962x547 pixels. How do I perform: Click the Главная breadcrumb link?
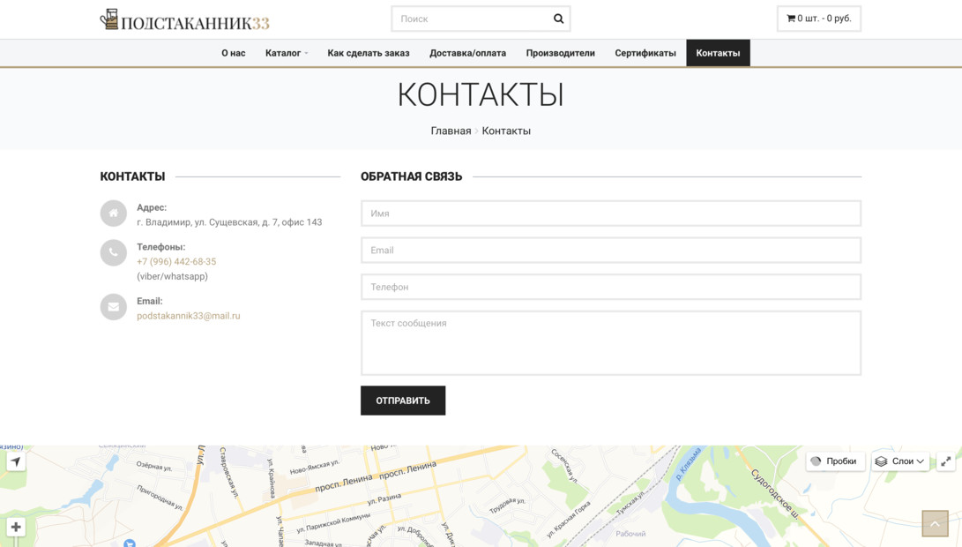tap(451, 131)
